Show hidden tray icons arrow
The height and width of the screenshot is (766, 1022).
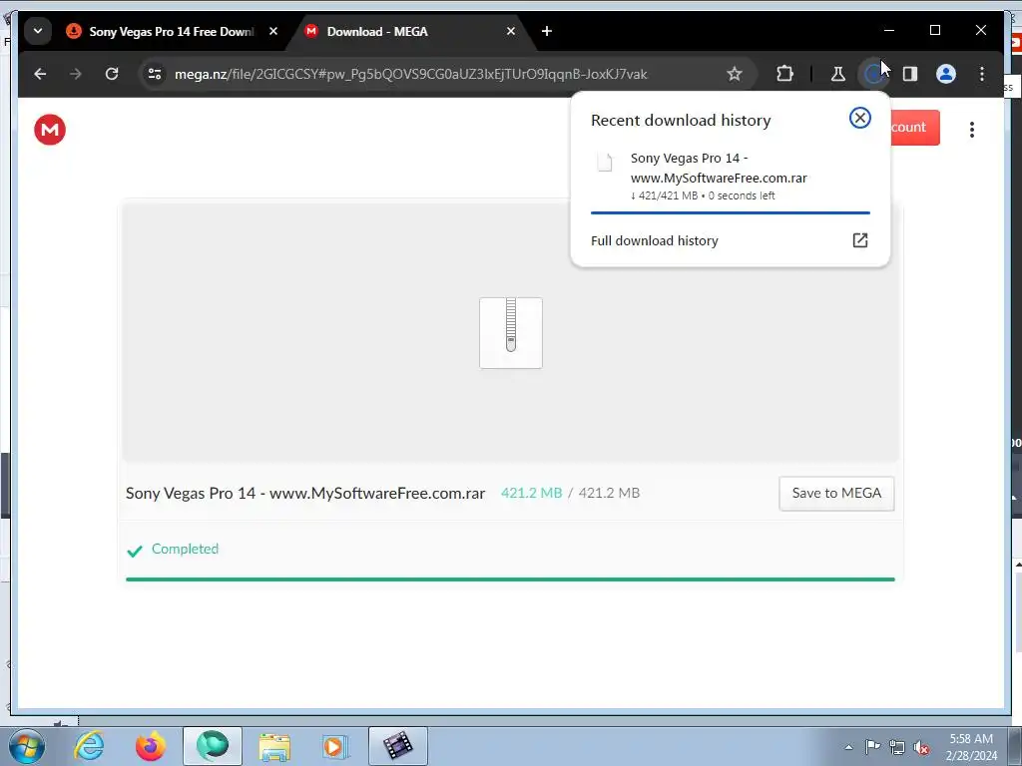[848, 747]
